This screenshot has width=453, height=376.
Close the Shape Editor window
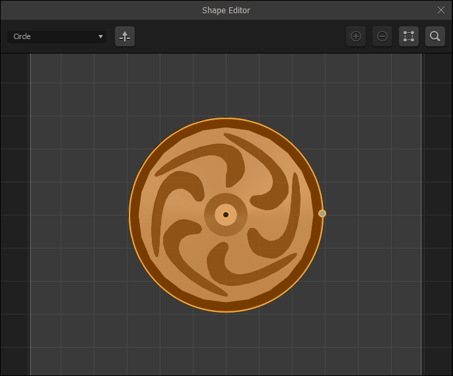(x=442, y=10)
